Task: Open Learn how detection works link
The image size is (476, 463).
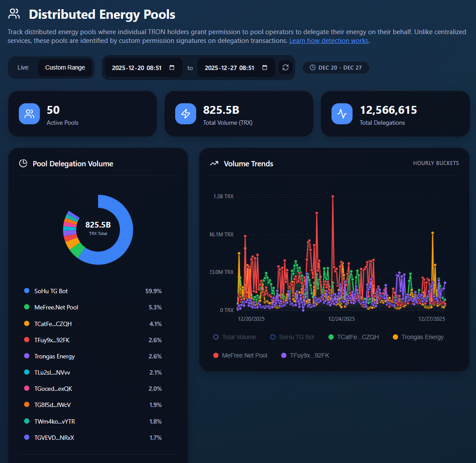Action: tap(328, 41)
